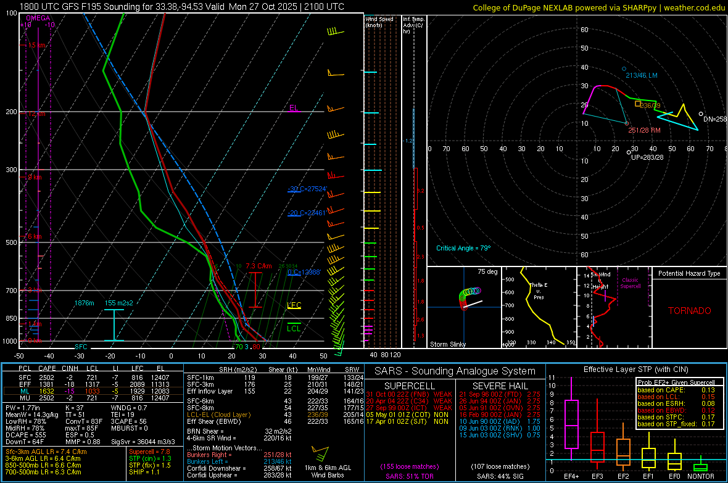The width and height of the screenshot is (728, 483).
Task: Click the Effective Layer STP (with CIN) title
Action: click(x=635, y=369)
